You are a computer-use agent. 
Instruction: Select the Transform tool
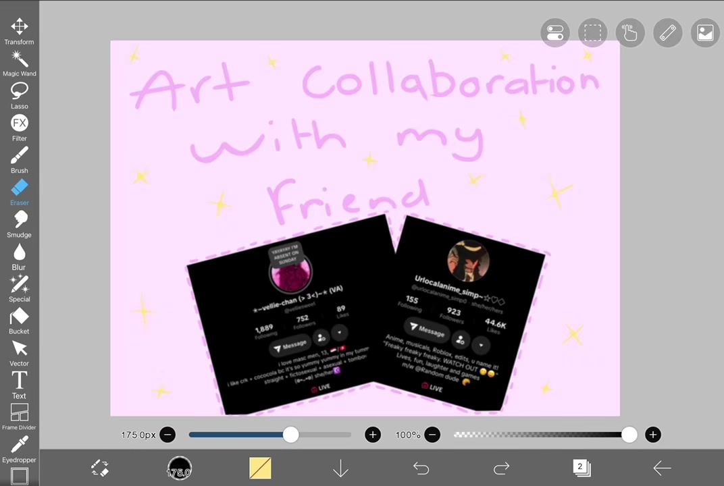pos(19,31)
